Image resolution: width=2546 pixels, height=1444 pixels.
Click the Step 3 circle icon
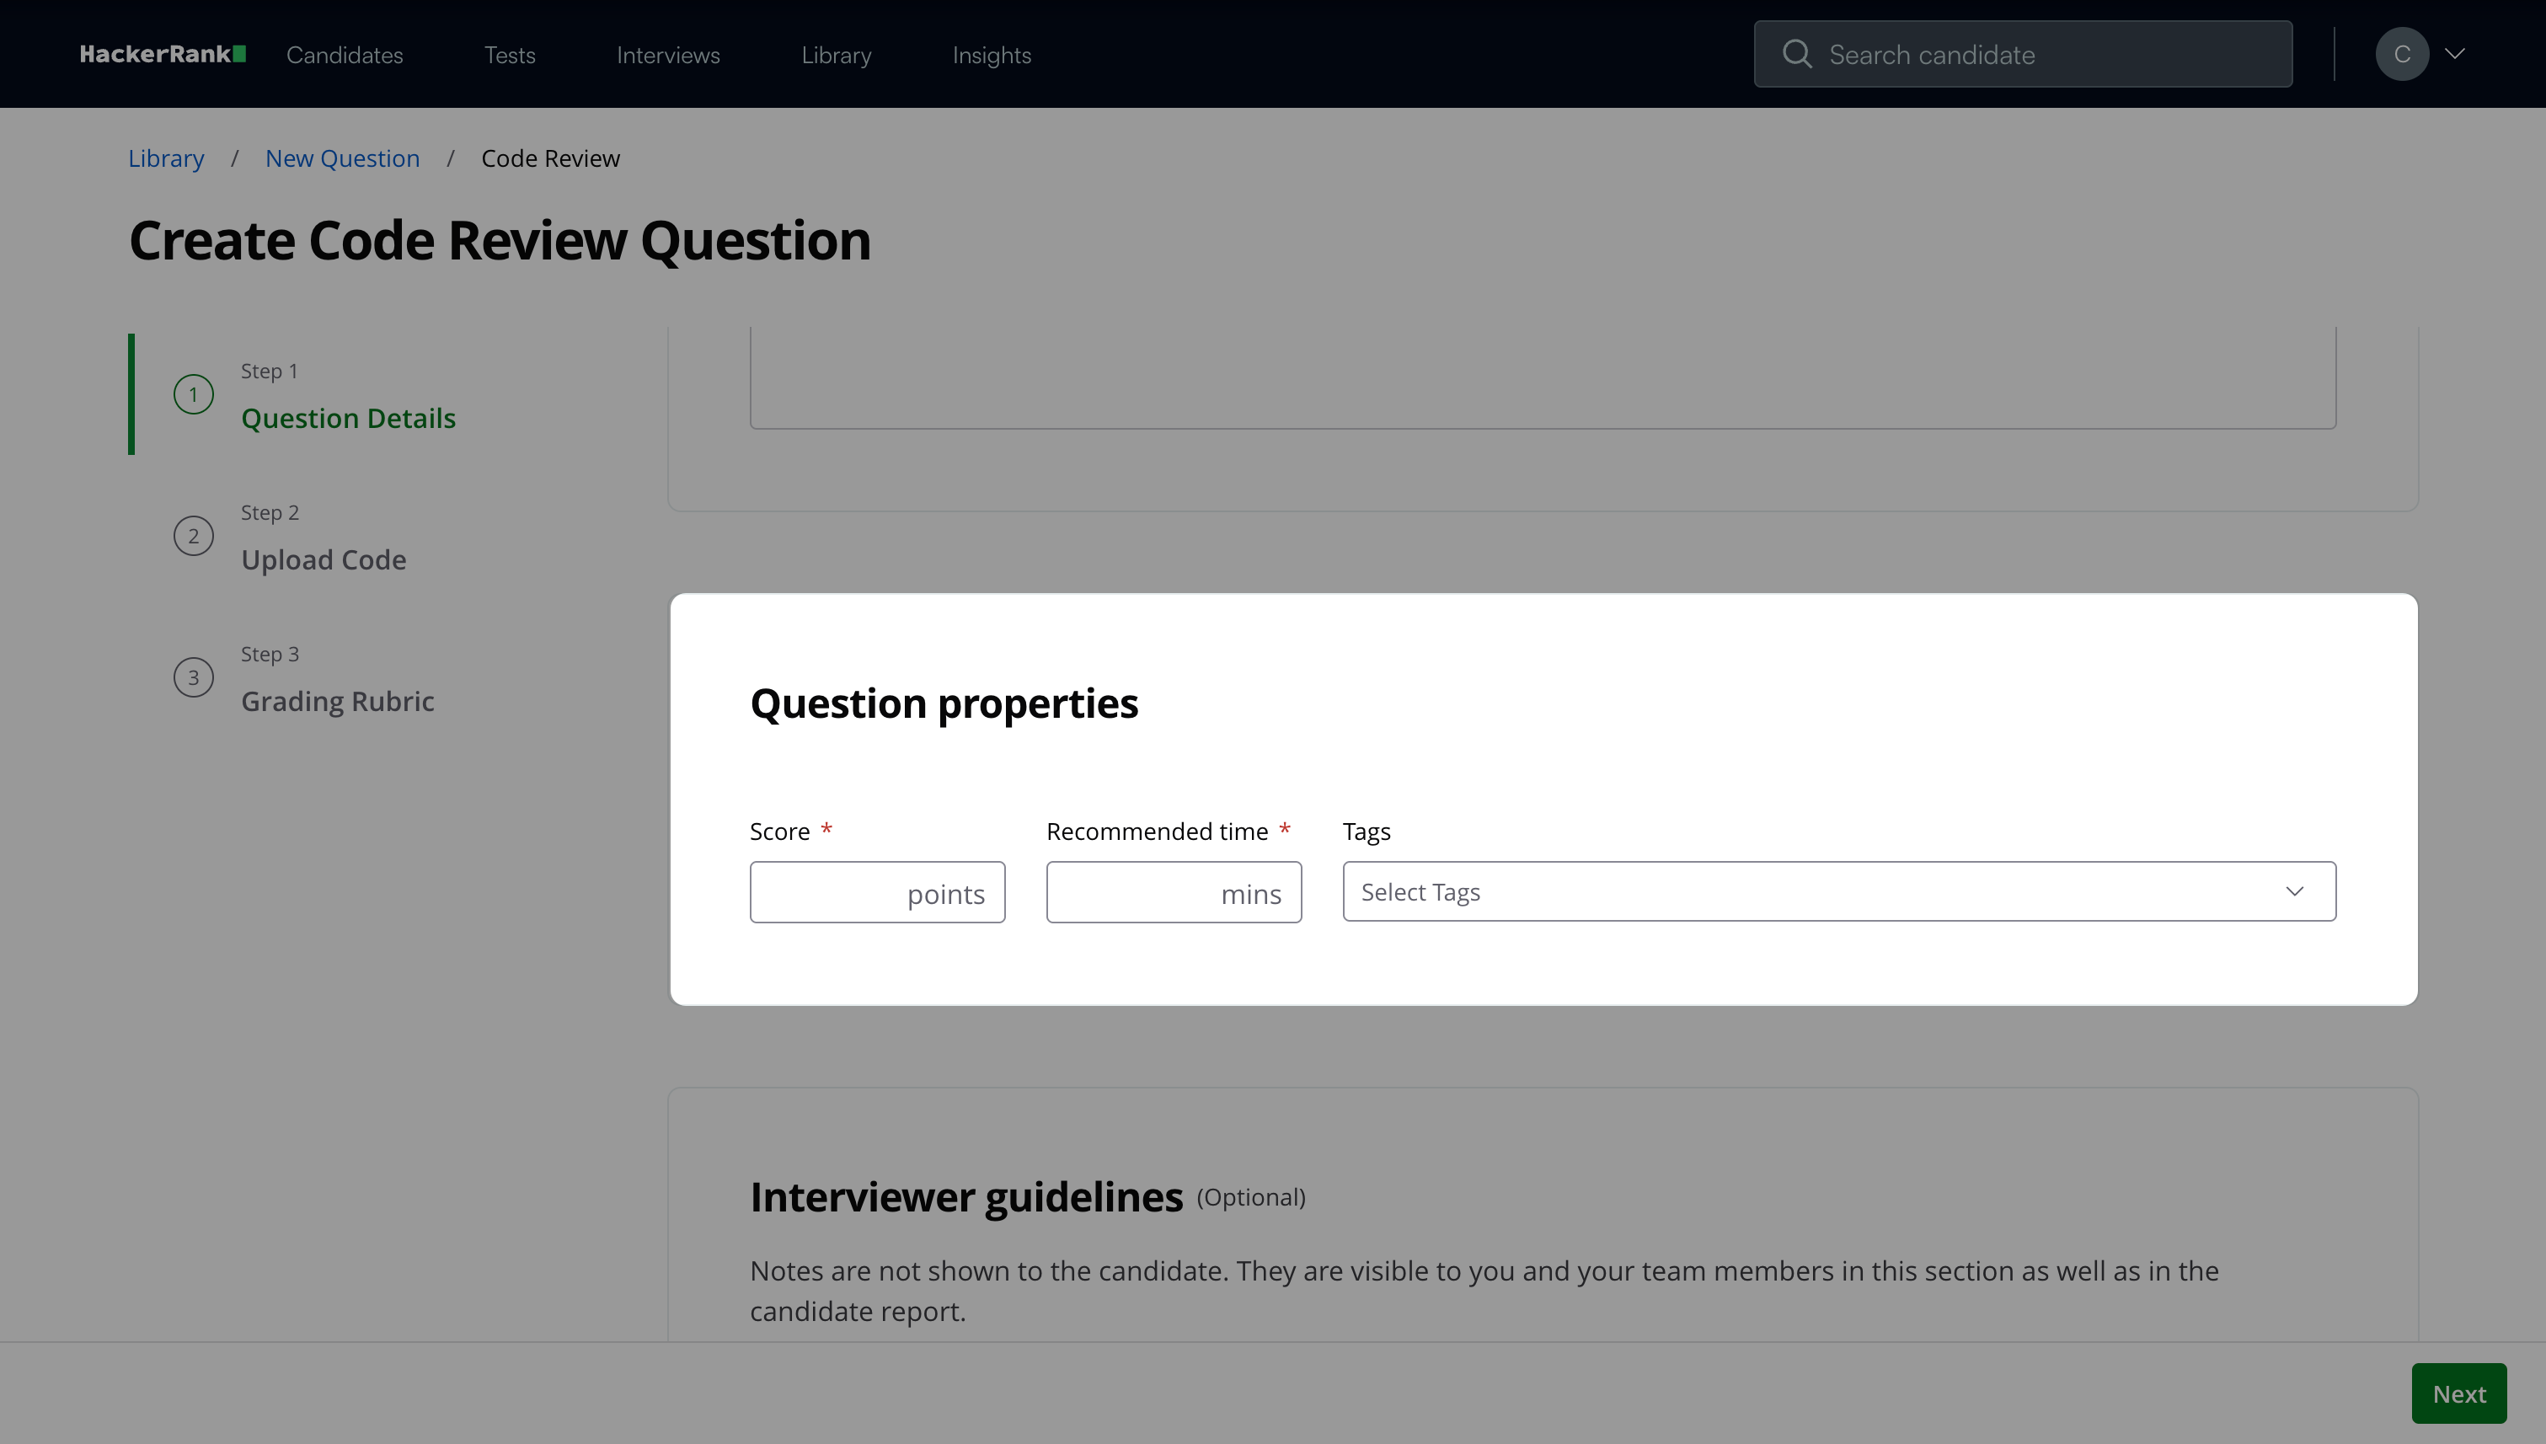194,678
